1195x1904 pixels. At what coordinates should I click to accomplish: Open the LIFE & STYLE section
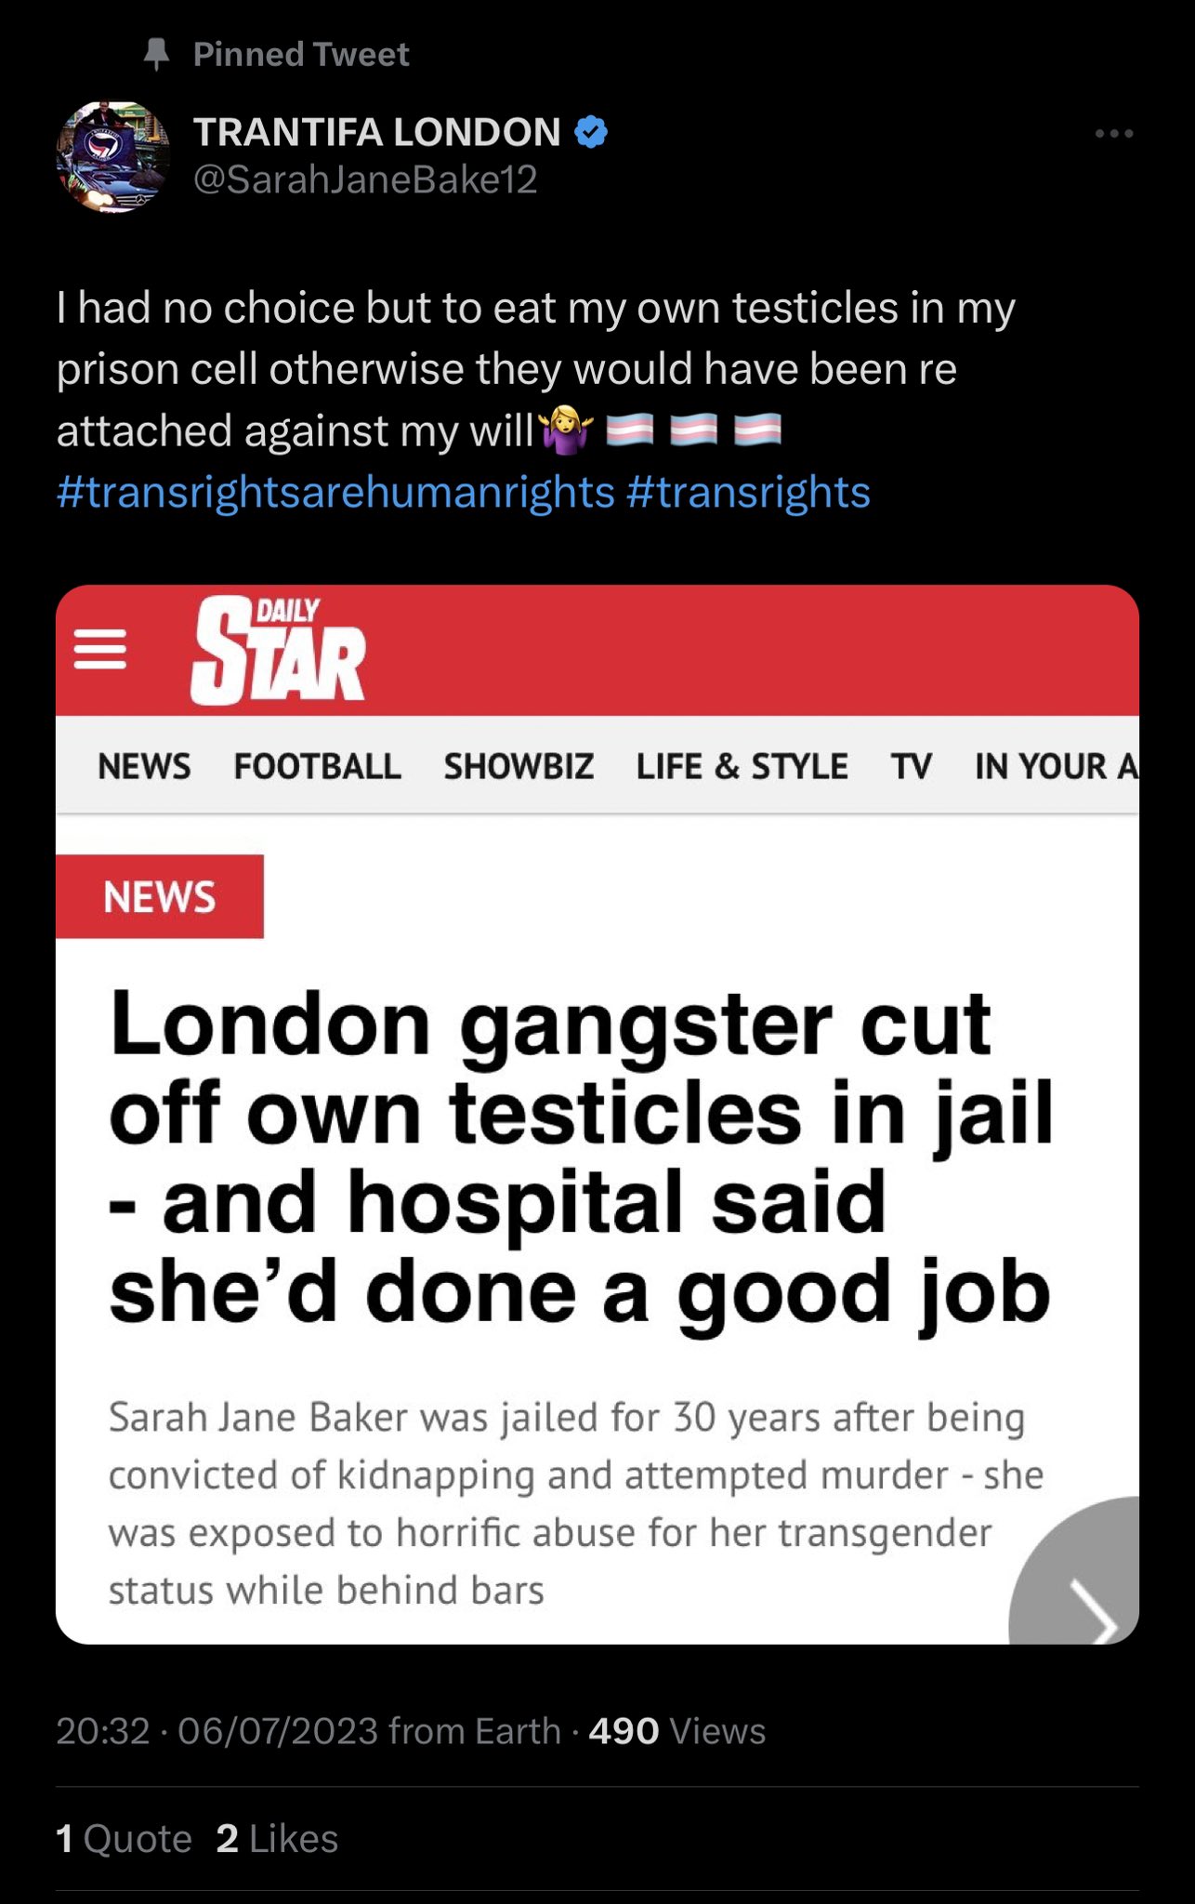(742, 766)
